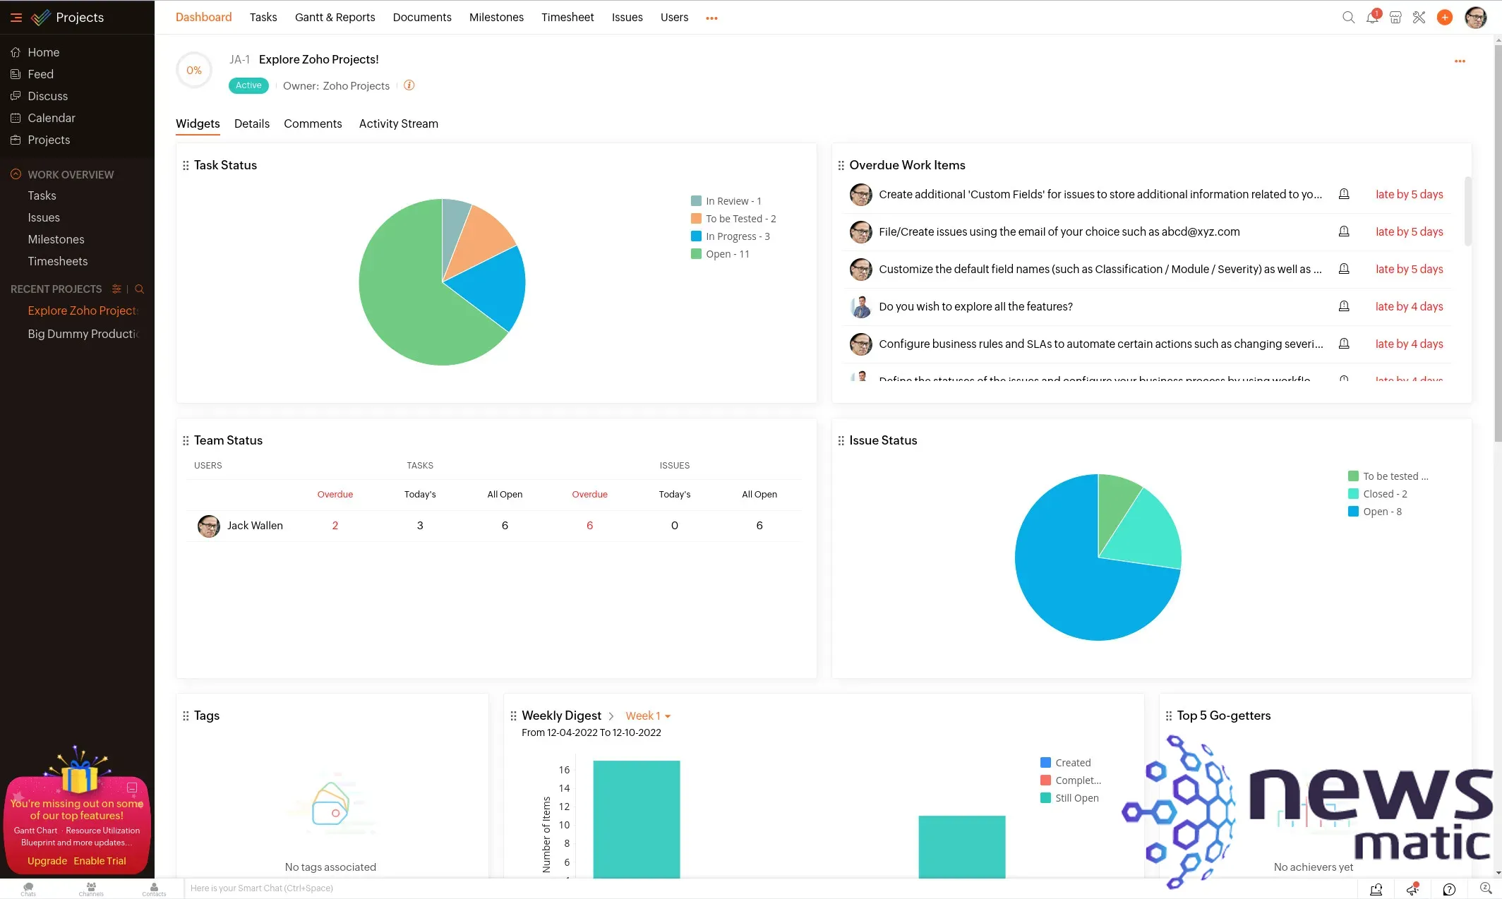The image size is (1502, 899).
Task: Switch to Details sub-tab
Action: coord(252,124)
